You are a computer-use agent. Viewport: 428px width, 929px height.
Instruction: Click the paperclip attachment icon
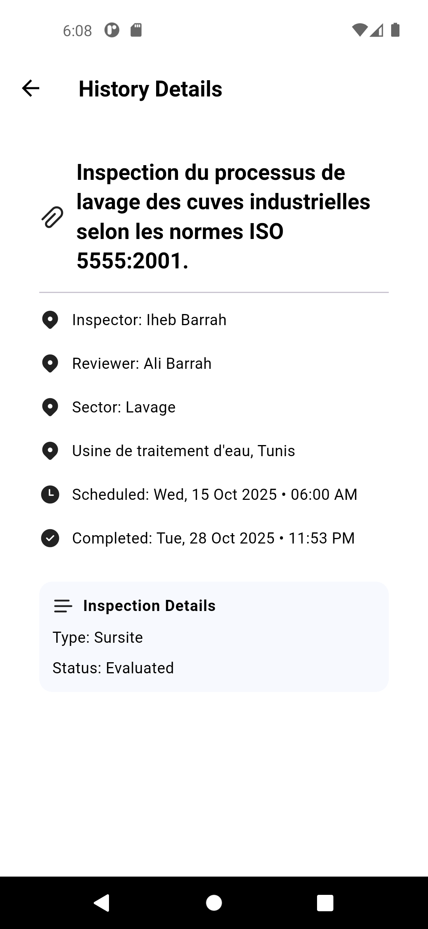tap(52, 217)
